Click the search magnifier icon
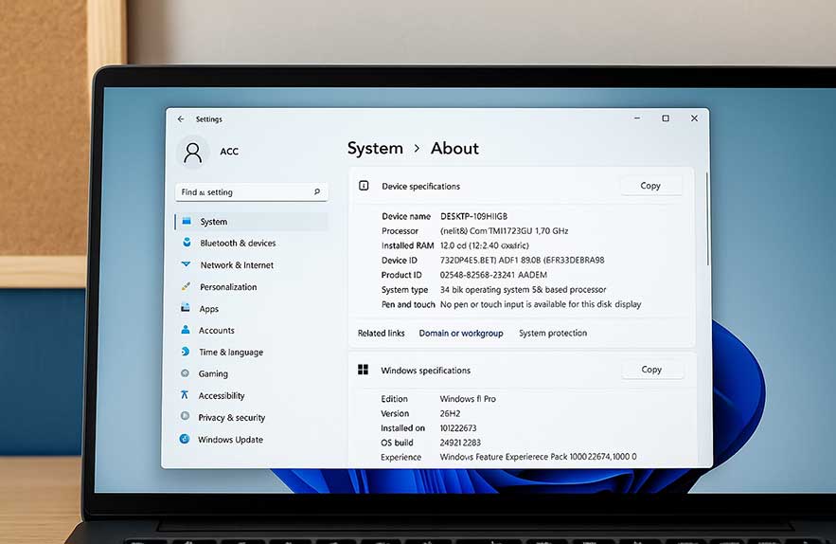 (317, 191)
